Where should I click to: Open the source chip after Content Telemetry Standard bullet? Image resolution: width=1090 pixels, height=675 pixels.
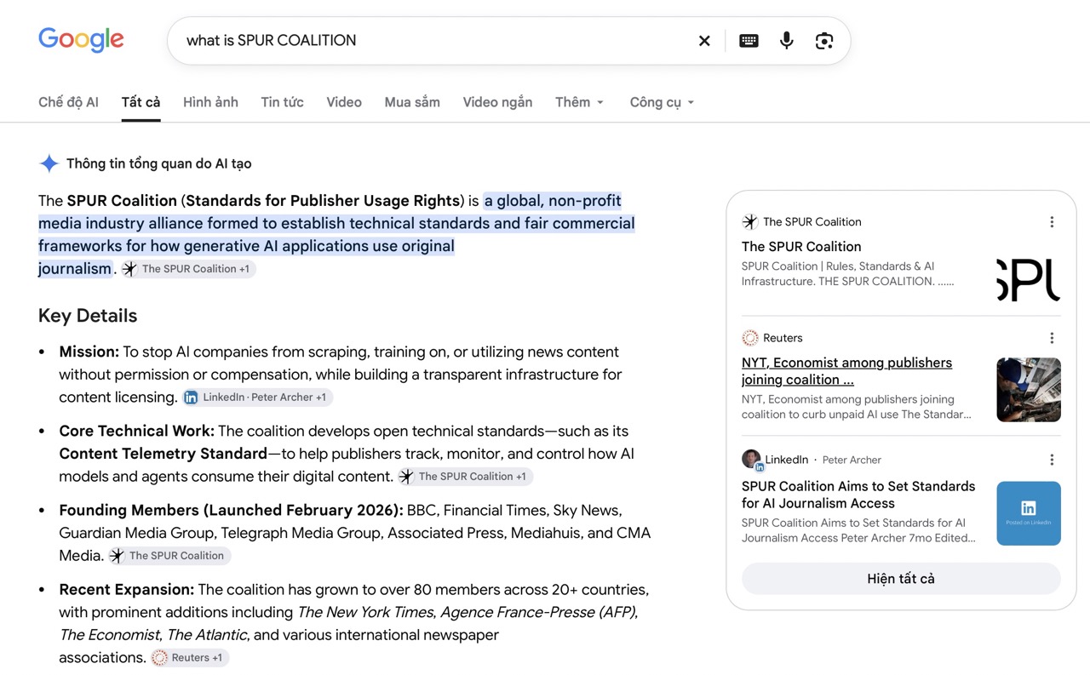click(x=465, y=477)
